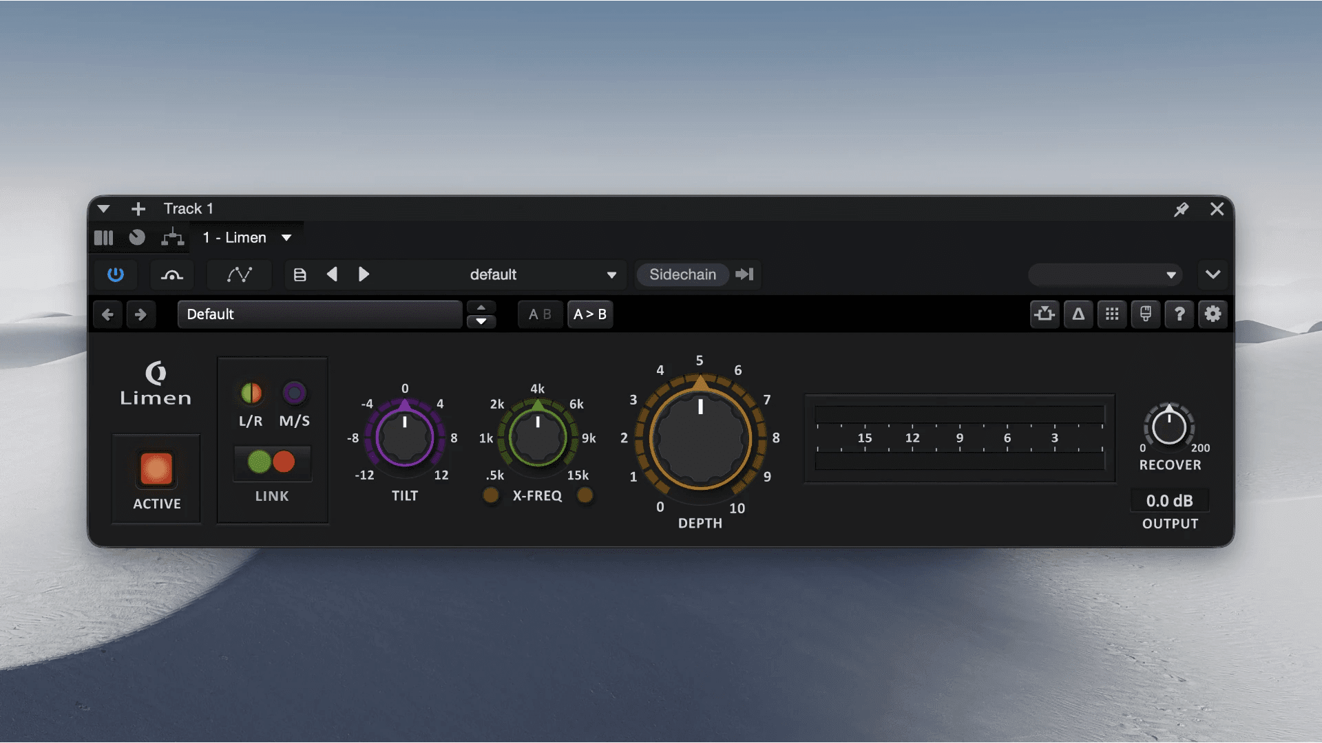
Task: Open the Track 1 window menu triangle
Action: pyautogui.click(x=104, y=208)
